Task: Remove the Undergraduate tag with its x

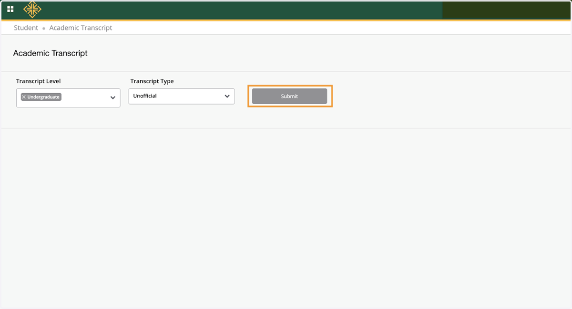Action: tap(24, 97)
